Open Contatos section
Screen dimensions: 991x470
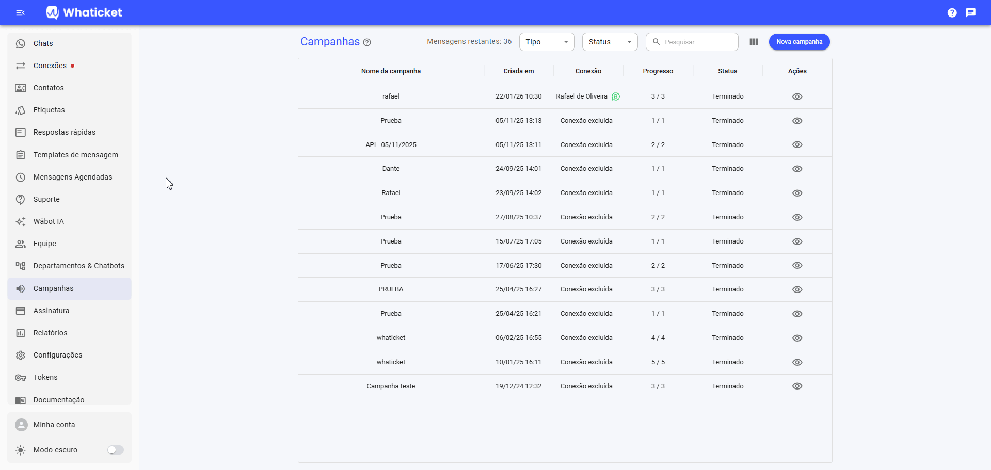tap(69, 88)
